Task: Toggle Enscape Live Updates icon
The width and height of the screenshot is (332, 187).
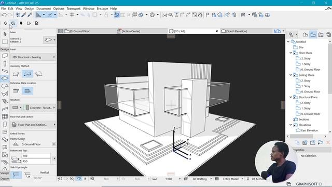Action: 13,23
